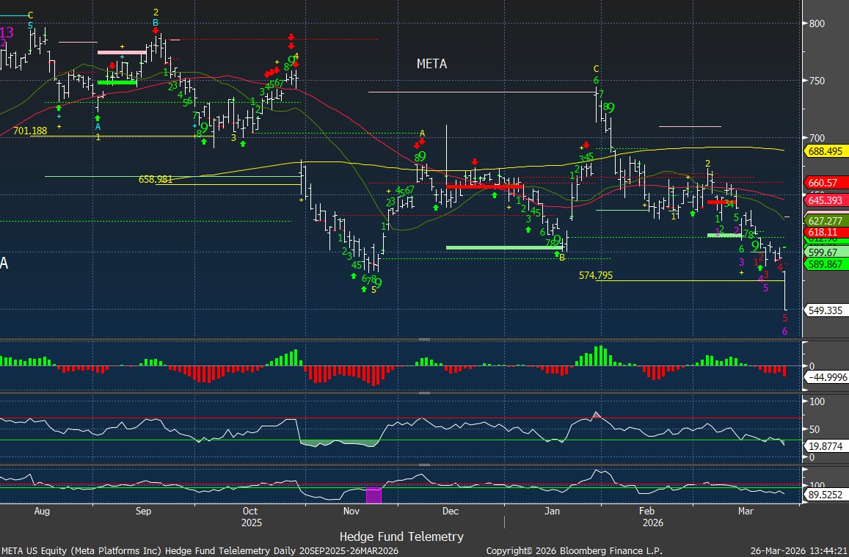The image size is (849, 557).
Task: Click the red double down arrows above October peak
Action: [291, 41]
